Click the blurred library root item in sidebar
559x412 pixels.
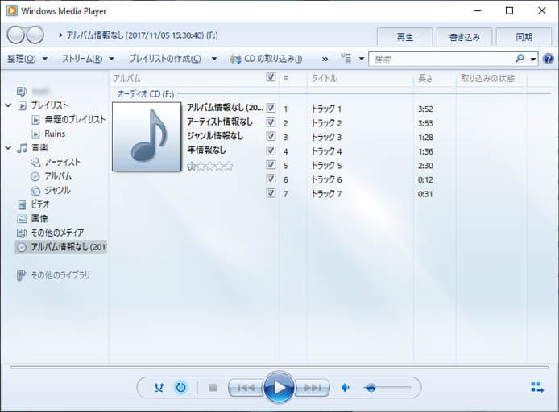pyautogui.click(x=40, y=92)
